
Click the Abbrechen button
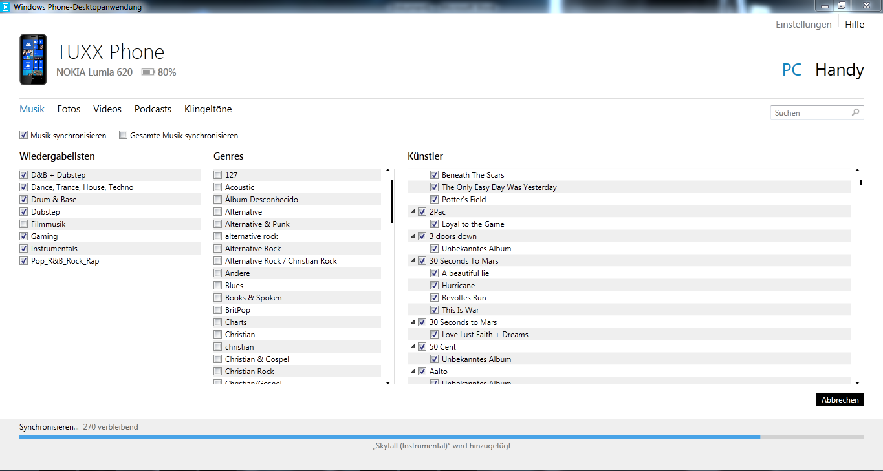840,400
